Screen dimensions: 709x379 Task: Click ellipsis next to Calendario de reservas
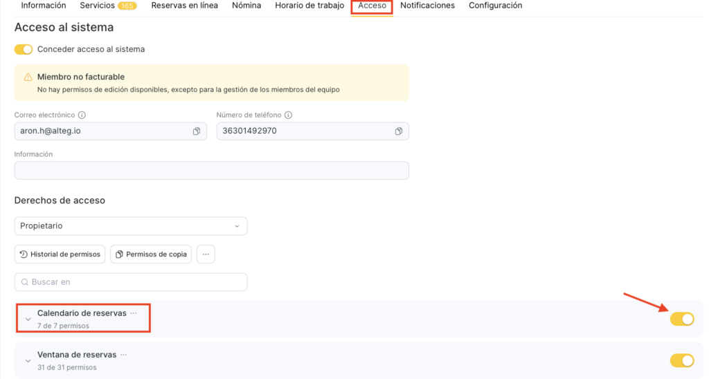[134, 313]
